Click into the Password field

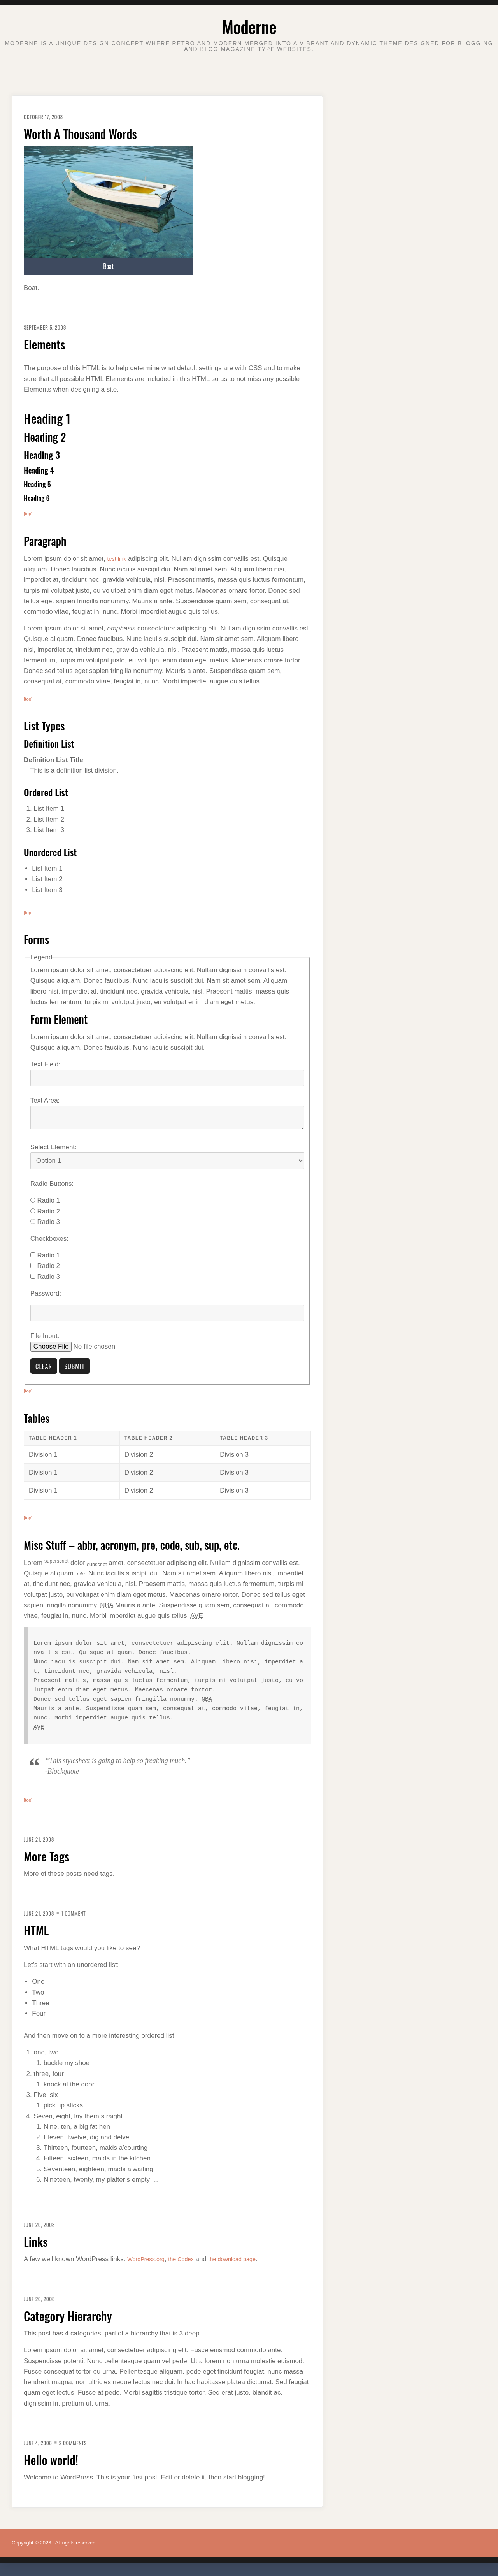coord(167,1313)
